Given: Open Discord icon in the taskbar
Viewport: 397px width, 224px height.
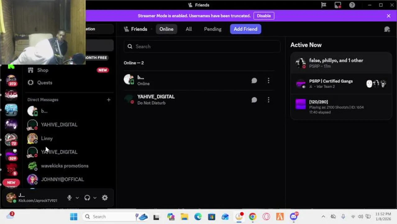Looking at the screenshot, I should 294,217.
